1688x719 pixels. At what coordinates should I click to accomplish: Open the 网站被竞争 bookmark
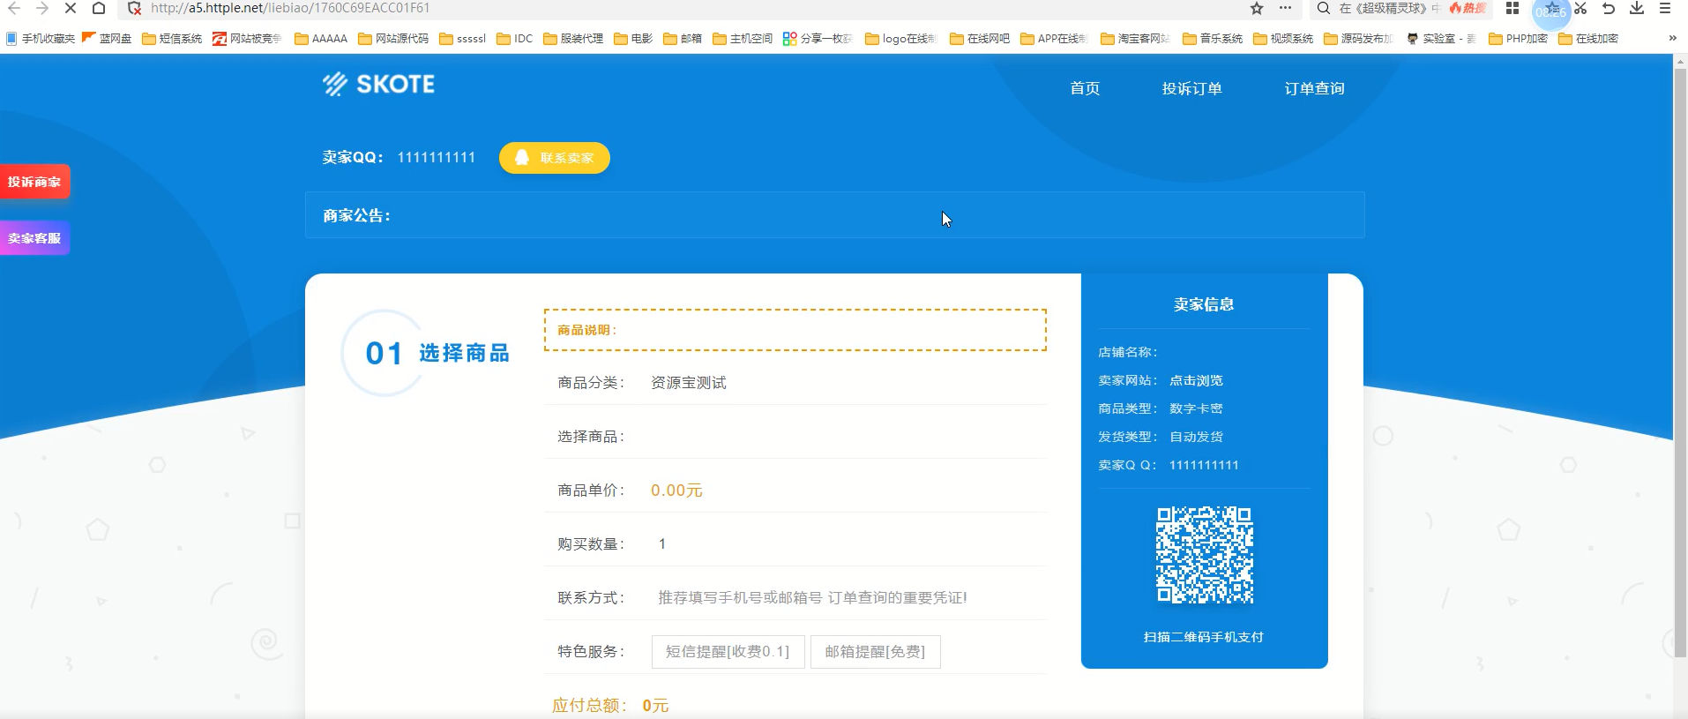(x=247, y=39)
